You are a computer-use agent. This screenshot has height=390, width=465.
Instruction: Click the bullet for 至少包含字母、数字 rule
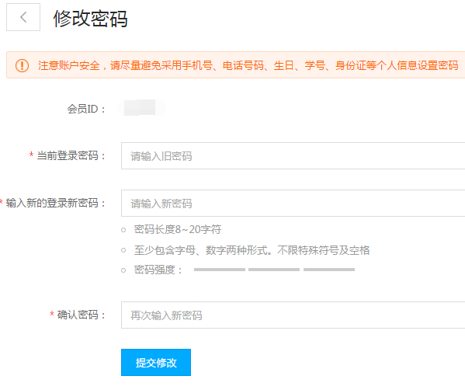(123, 250)
